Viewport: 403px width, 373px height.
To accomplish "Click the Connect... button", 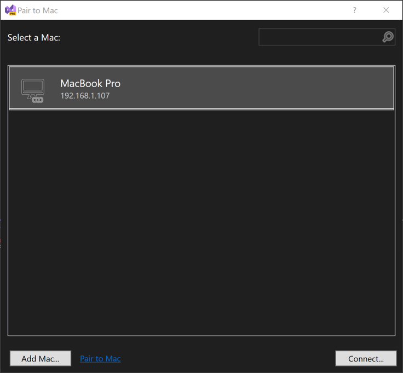I will coord(366,358).
